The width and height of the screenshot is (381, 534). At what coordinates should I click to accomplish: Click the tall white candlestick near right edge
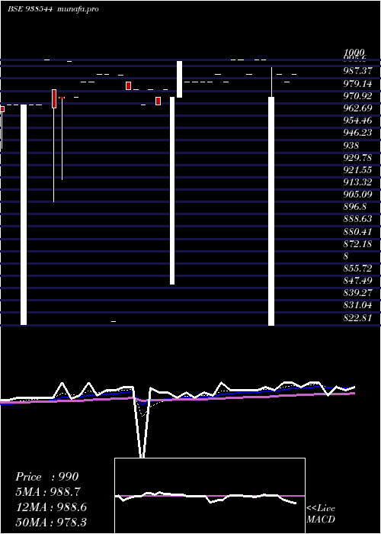click(271, 211)
